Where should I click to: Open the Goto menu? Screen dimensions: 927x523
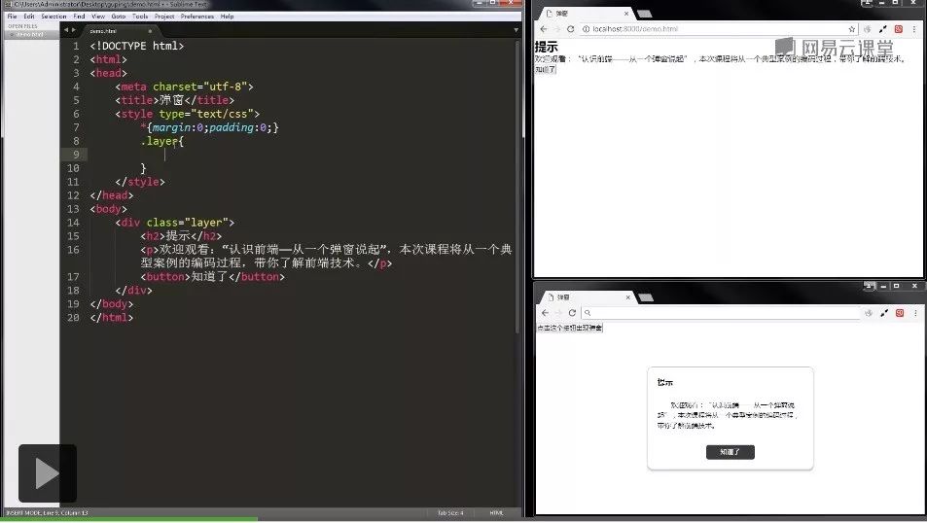click(119, 17)
